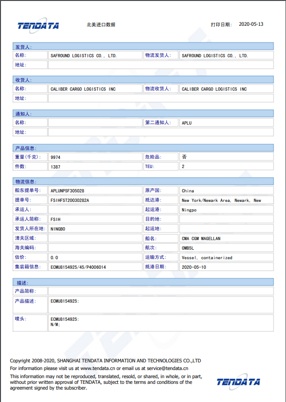This screenshot has height=402, width=286.
Task: Click the service@tendata.cn email address
Action: [x=167, y=369]
